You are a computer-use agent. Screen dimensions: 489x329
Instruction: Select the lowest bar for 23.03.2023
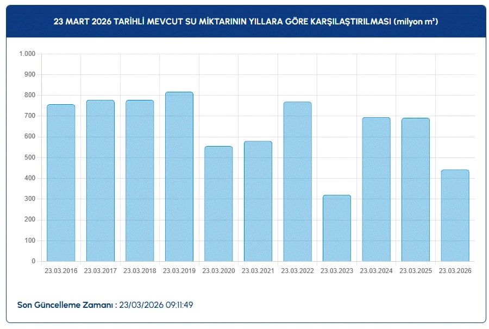point(337,229)
